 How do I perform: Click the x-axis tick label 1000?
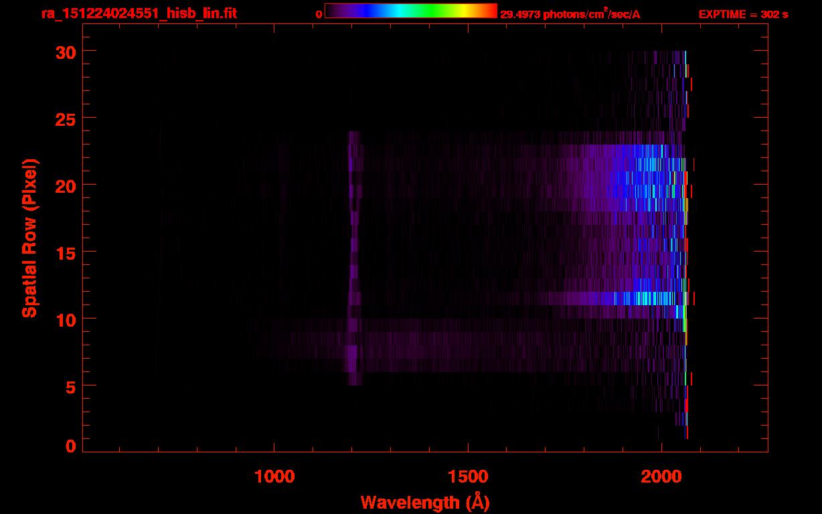tap(274, 477)
